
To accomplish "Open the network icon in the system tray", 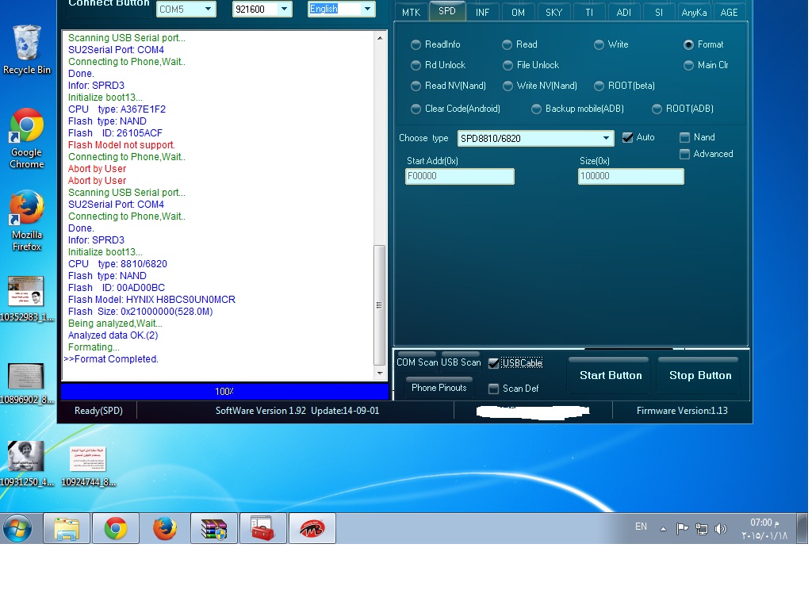I will pos(702,529).
